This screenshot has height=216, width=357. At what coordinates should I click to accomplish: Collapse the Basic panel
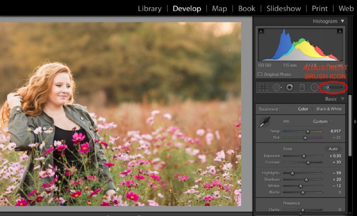click(342, 99)
